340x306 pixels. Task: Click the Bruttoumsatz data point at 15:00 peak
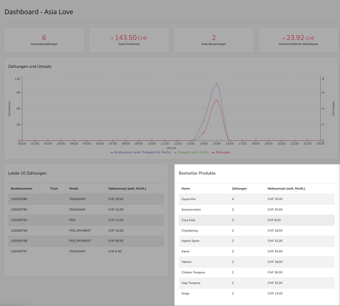[217, 84]
